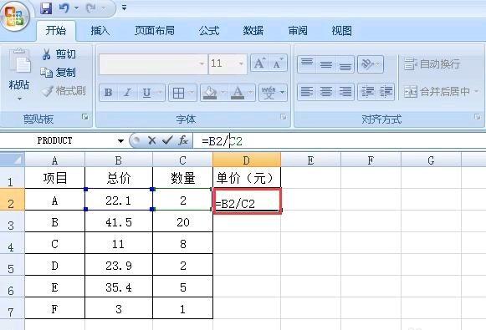Toggle Italic formatting

(127, 92)
